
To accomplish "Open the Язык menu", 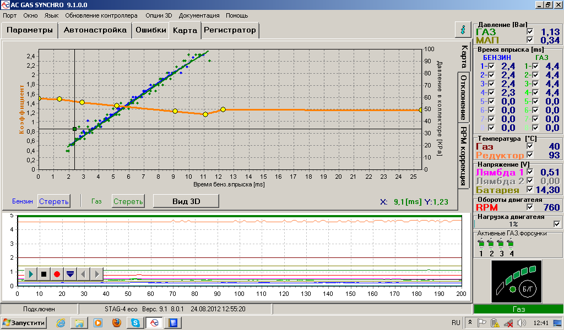I will 51,15.
